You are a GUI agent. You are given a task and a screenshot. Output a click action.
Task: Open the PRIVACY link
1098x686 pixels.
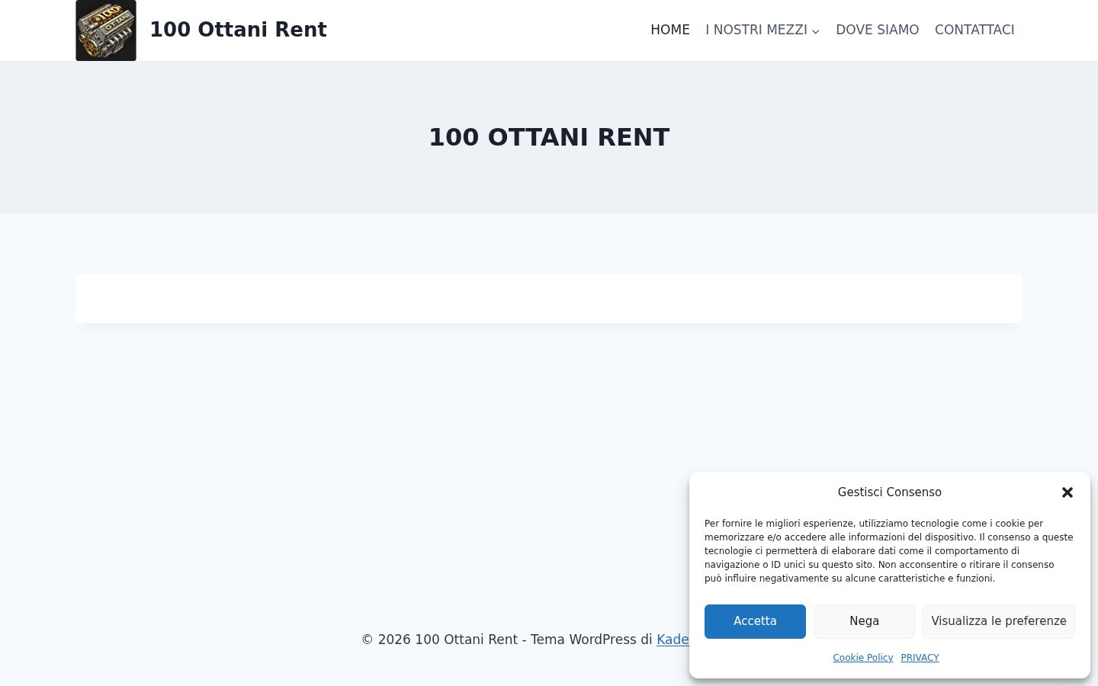point(920,658)
